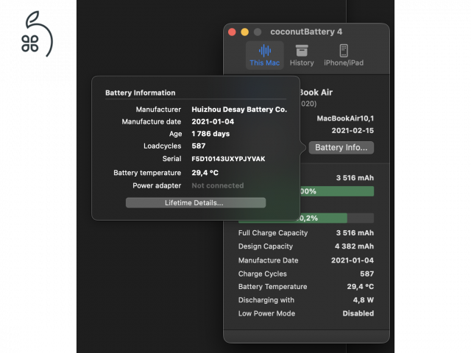This screenshot has height=353, width=471.
Task: Click the apple logo in the corner
Action: 37,34
